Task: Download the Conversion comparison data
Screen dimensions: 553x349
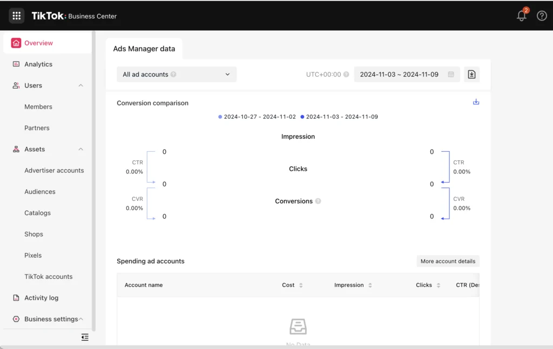Action: click(476, 102)
